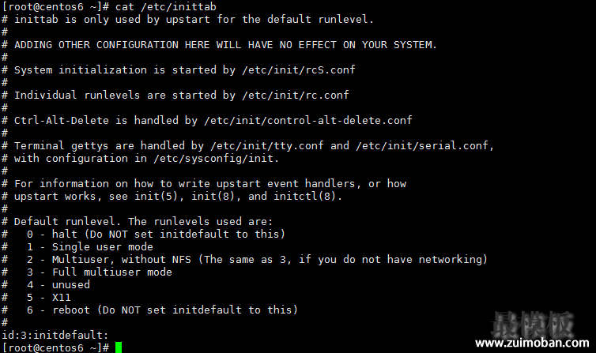The height and width of the screenshot is (353, 596).
Task: Click the 'reboot' runlevel 6 text
Action: coord(71,310)
